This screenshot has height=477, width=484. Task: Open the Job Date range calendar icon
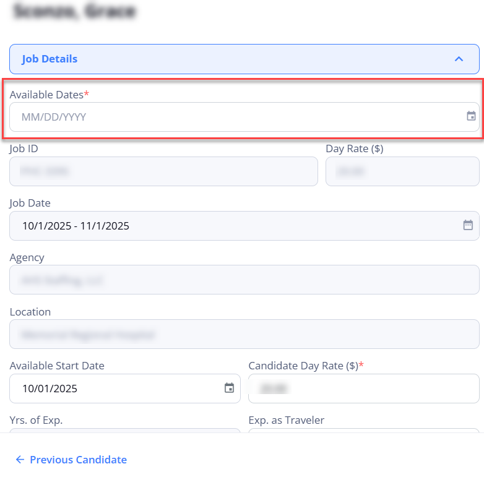468,225
